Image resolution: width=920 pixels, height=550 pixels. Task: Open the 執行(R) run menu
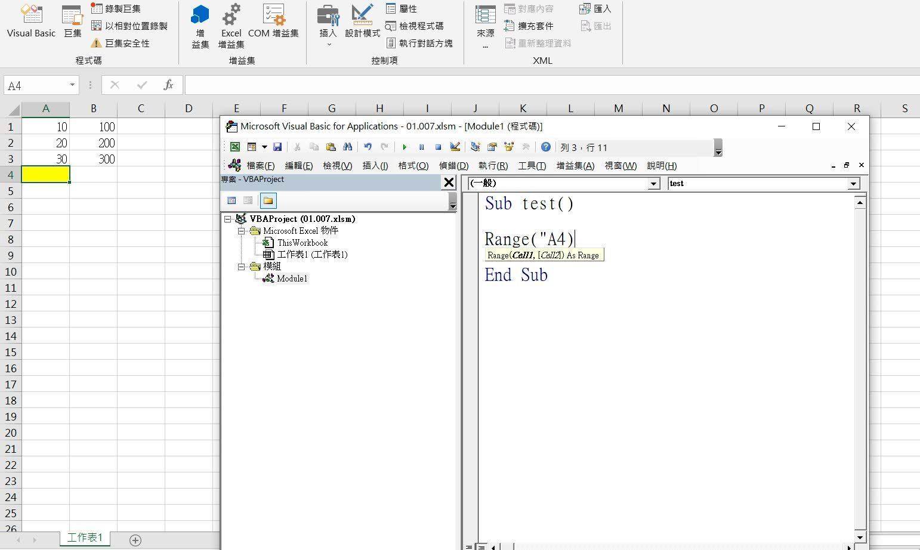(493, 166)
